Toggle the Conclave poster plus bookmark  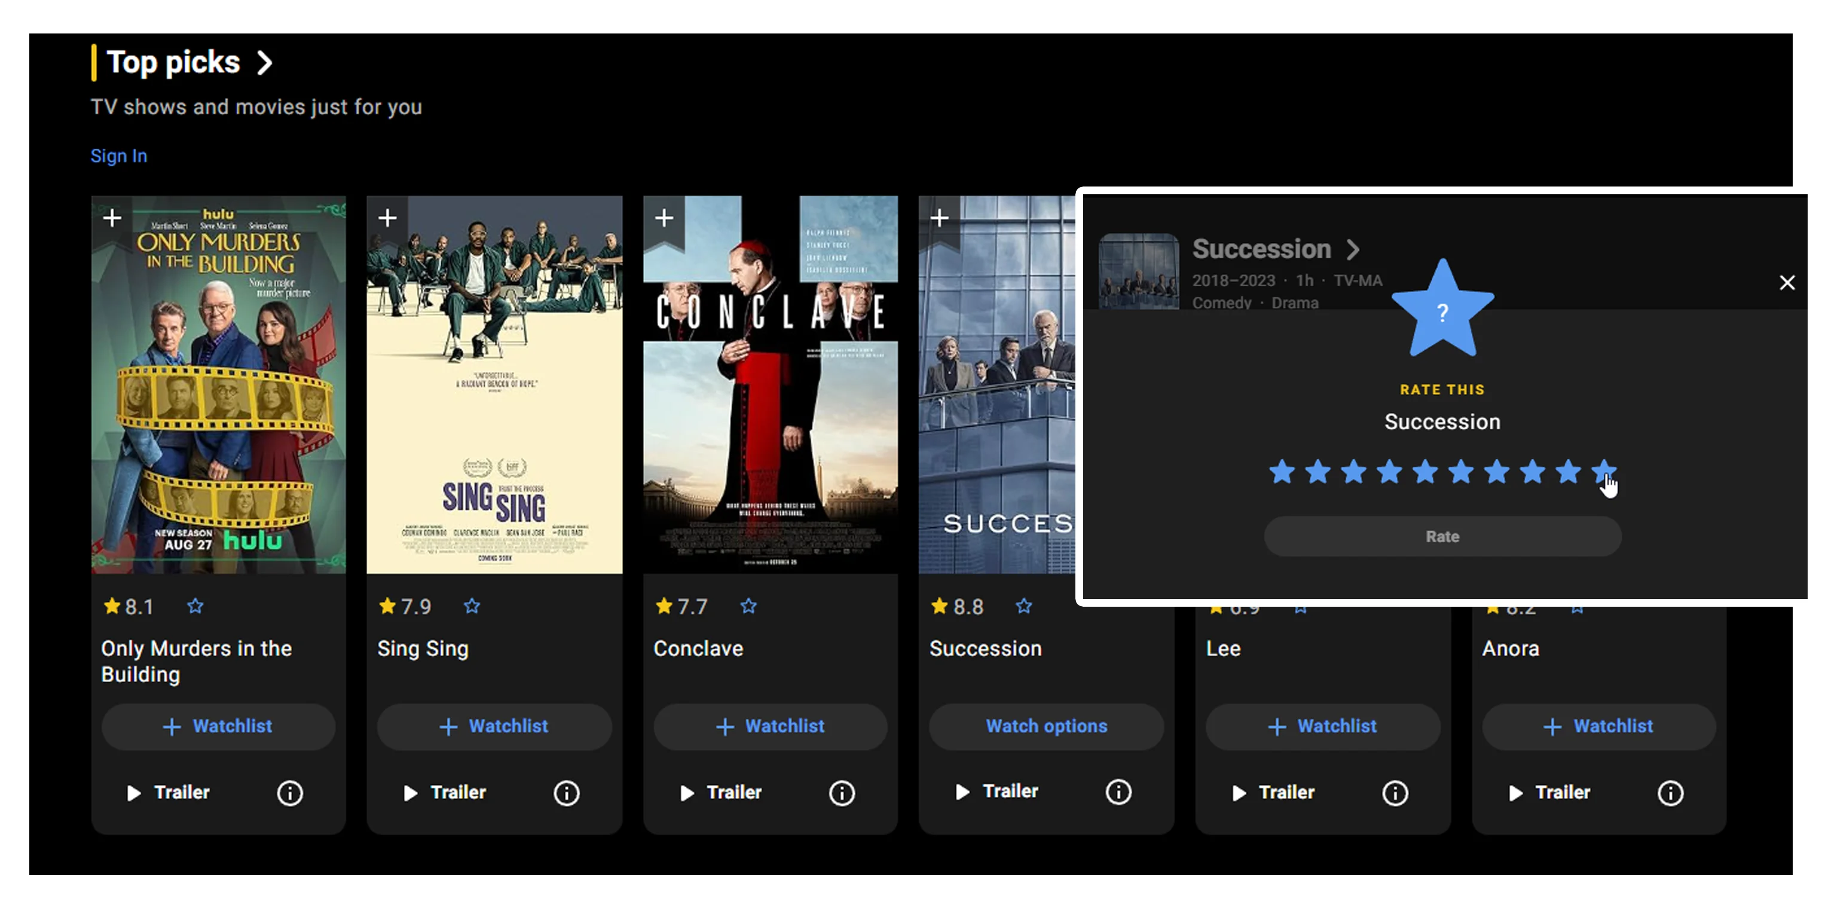(664, 218)
